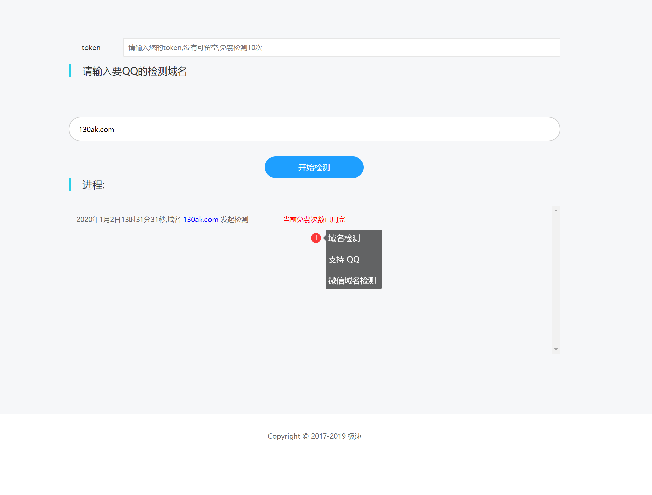The image size is (652, 495).
Task: Select 域名检测 in the dark popup
Action: [344, 238]
